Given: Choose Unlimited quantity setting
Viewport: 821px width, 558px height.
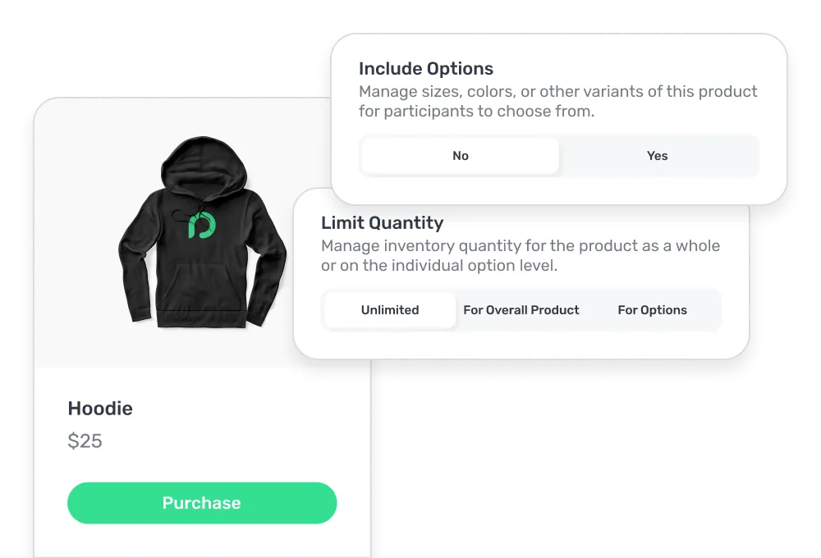Looking at the screenshot, I should (x=391, y=310).
